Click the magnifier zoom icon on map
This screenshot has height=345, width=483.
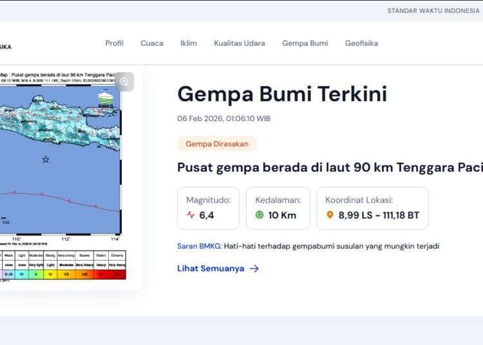point(124,82)
